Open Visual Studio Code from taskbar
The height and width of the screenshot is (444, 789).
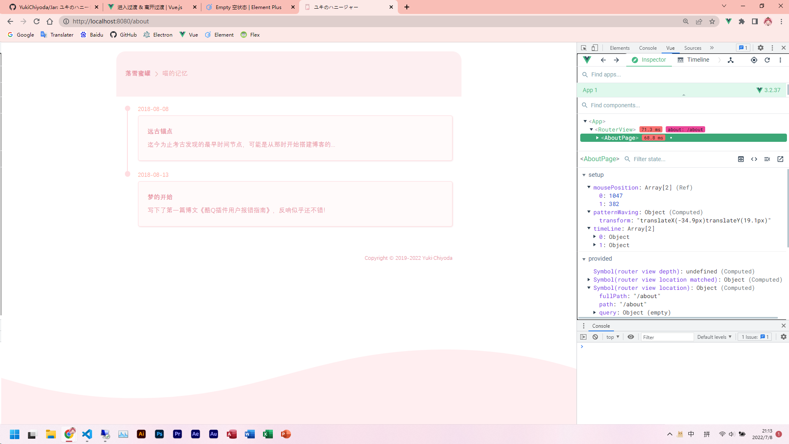pyautogui.click(x=87, y=434)
